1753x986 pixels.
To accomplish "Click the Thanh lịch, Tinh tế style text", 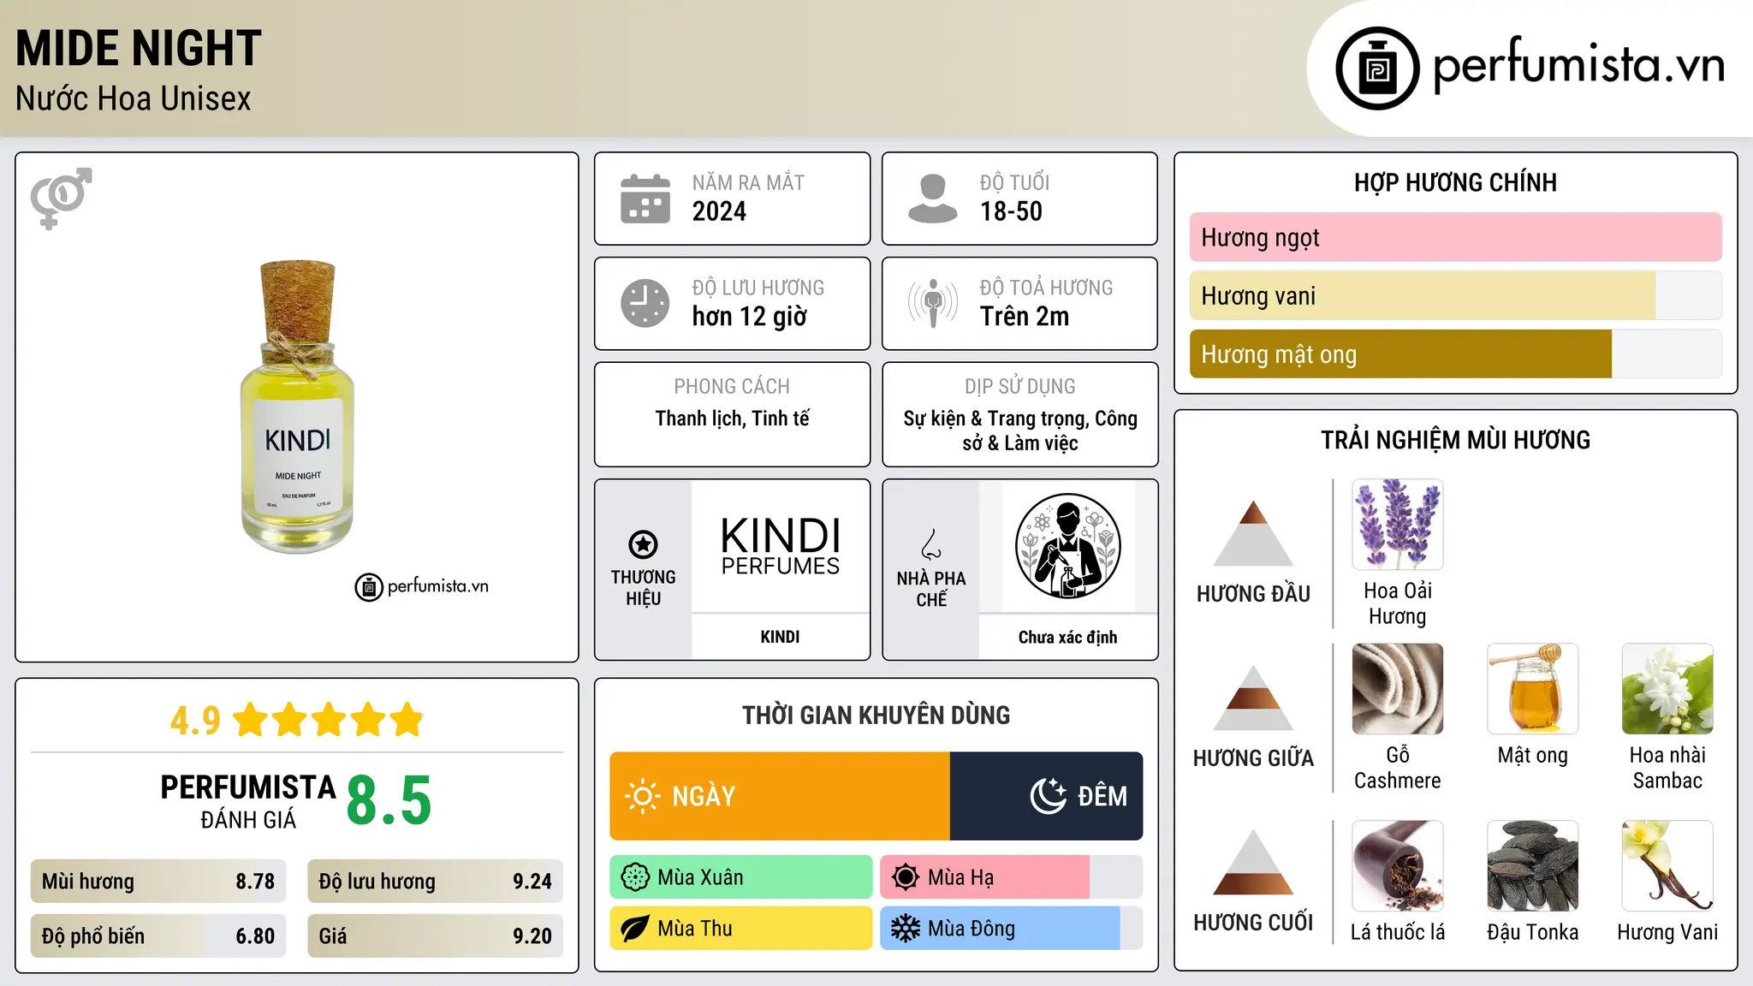I will click(x=733, y=419).
